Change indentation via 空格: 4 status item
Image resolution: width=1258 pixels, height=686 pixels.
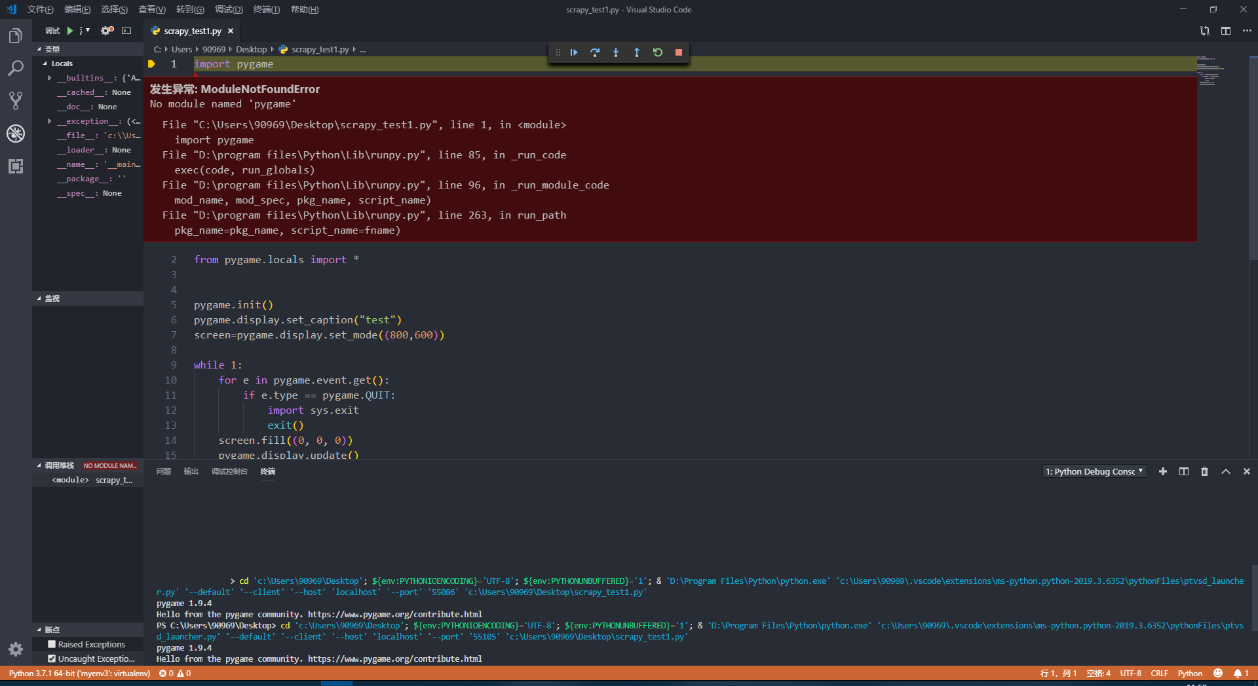[x=1098, y=673]
